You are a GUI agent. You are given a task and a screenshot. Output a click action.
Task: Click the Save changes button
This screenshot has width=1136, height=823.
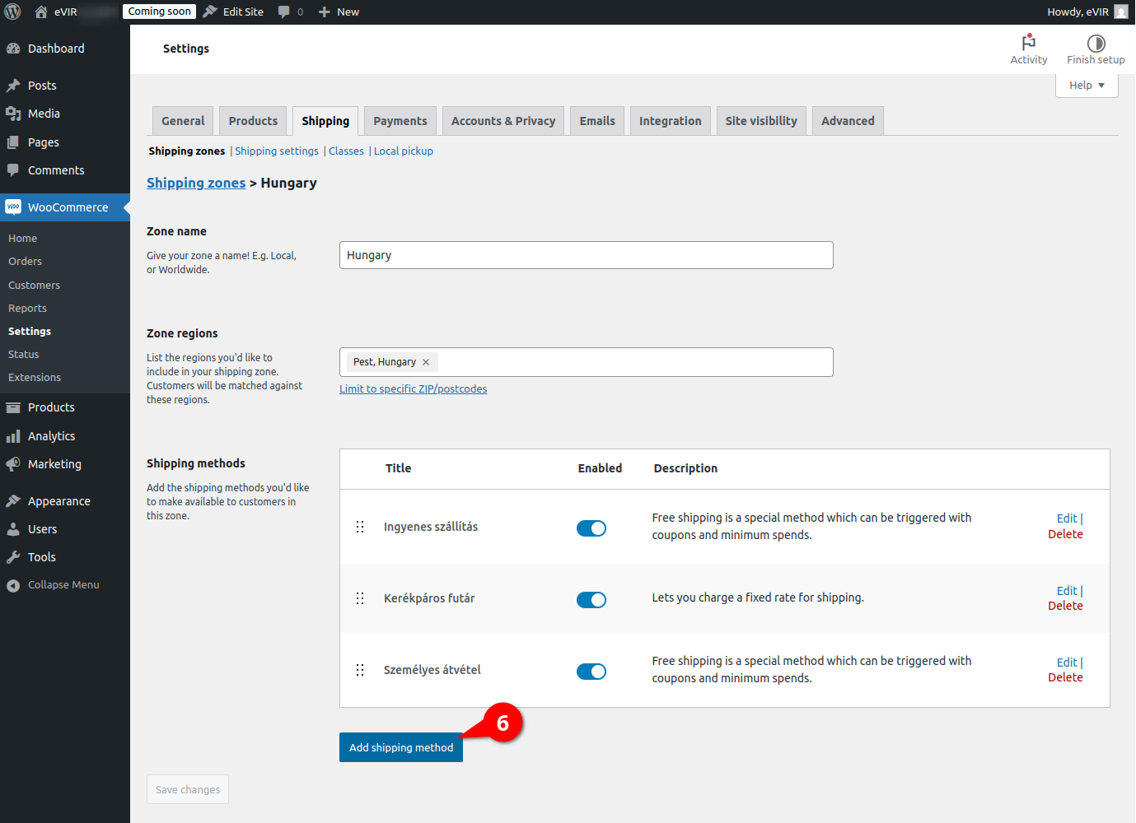click(188, 789)
